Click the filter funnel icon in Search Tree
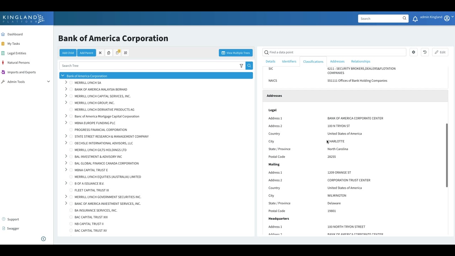 (x=241, y=66)
